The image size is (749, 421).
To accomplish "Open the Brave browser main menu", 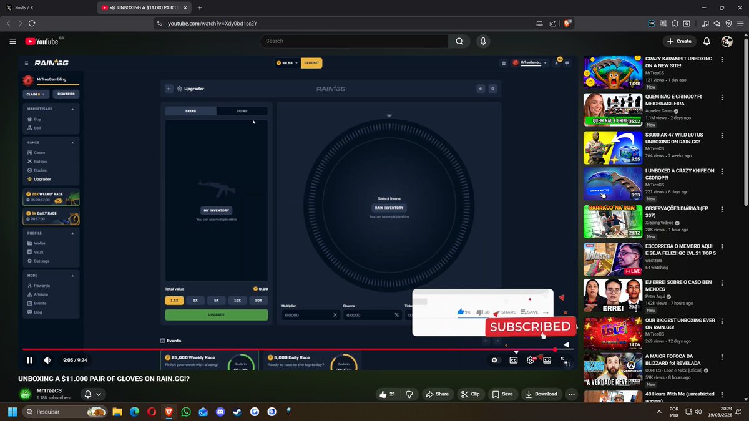I will 740,23.
